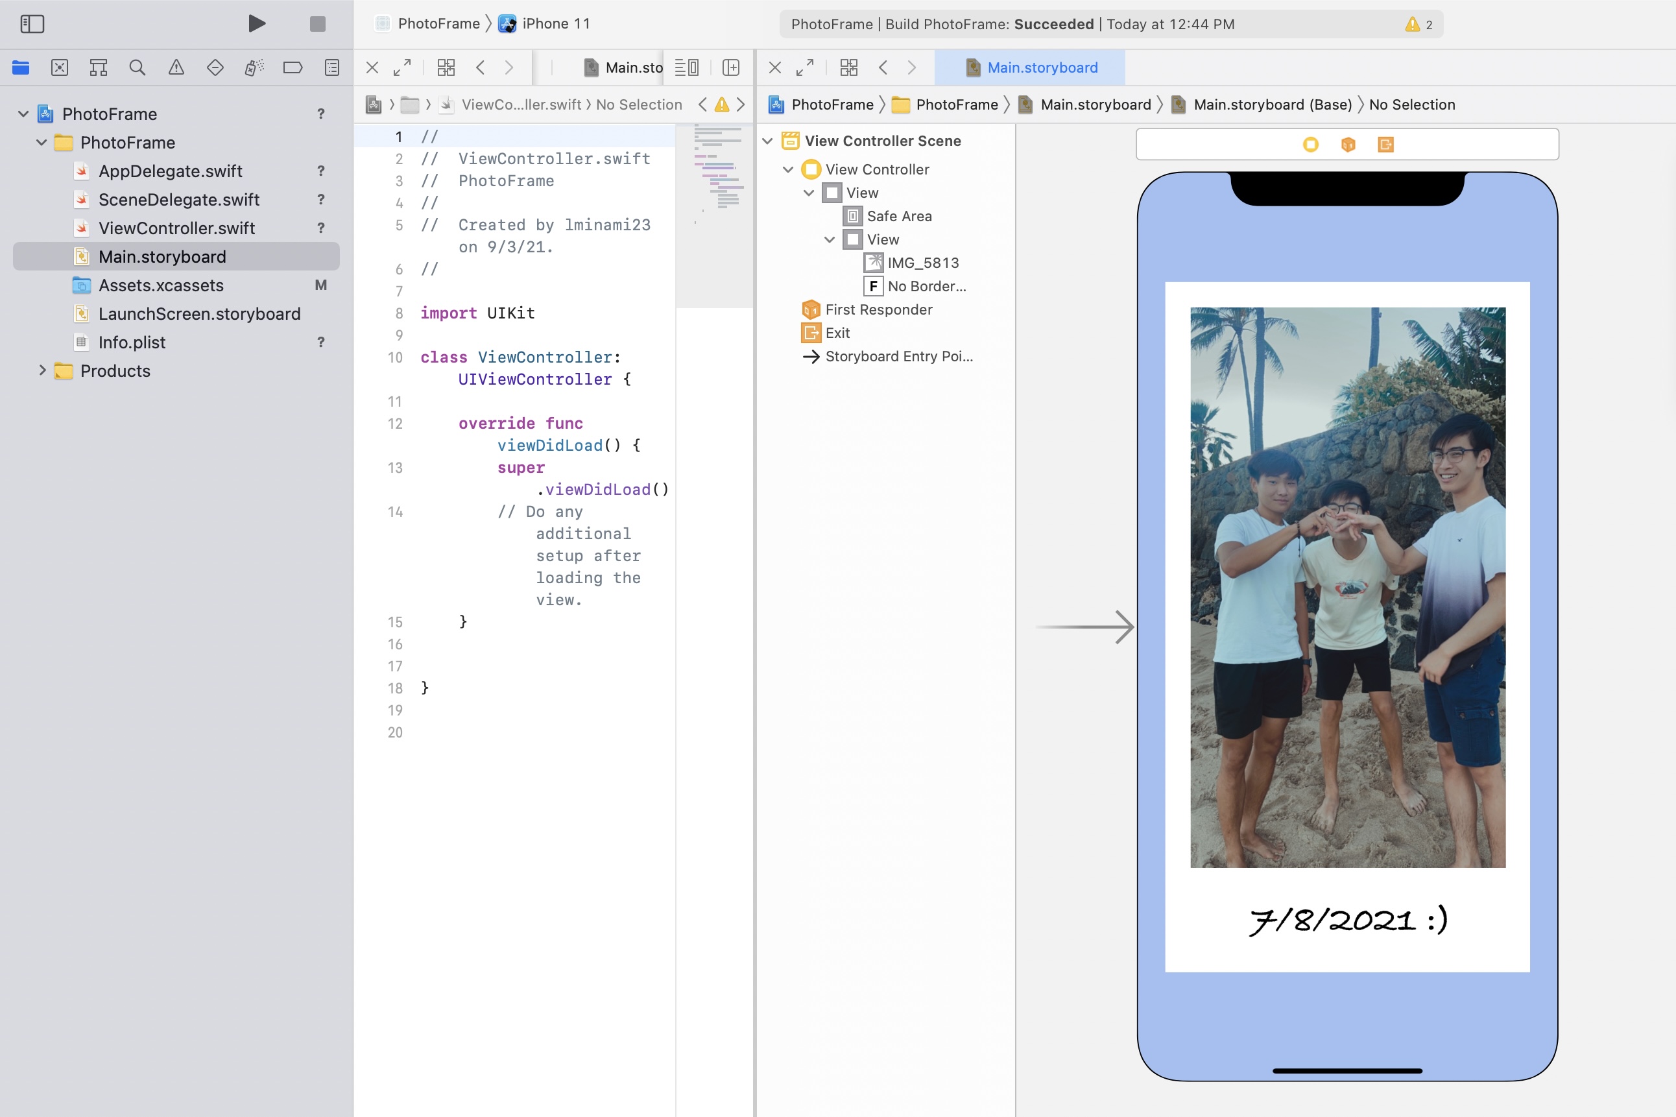The height and width of the screenshot is (1117, 1676).
Task: Show the 2 build warnings
Action: click(x=1419, y=24)
